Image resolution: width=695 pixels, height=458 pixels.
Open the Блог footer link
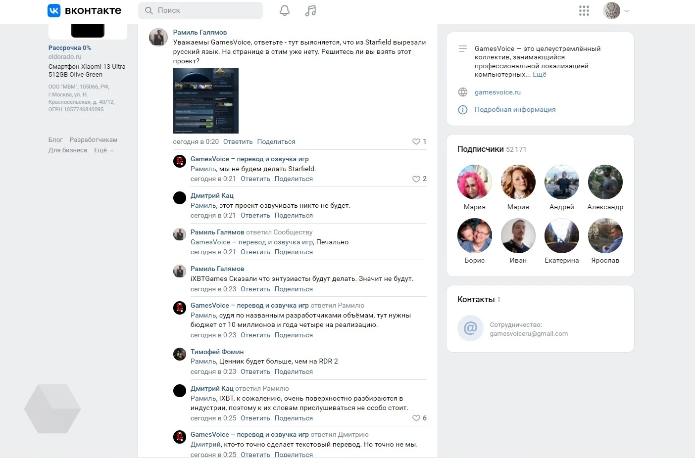[55, 140]
